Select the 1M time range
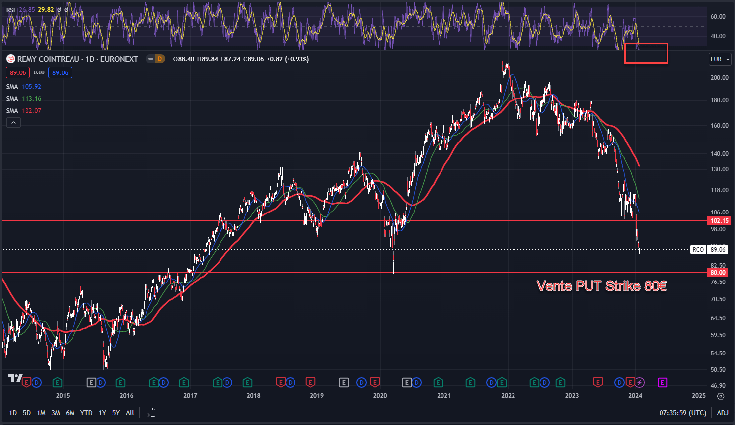The width and height of the screenshot is (735, 425). pos(41,413)
